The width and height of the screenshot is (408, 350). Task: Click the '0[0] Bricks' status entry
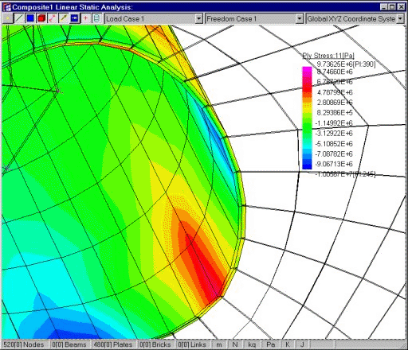(x=155, y=344)
